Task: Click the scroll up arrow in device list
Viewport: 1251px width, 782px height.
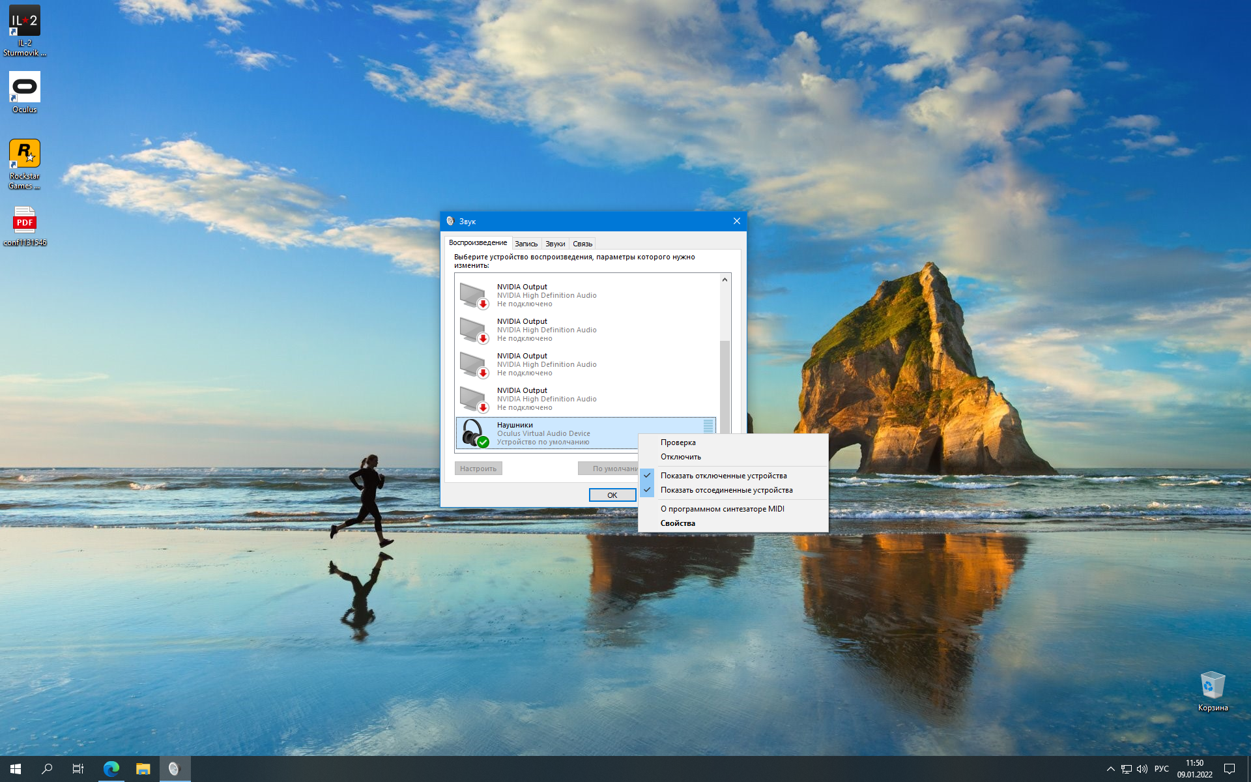Action: 725,280
